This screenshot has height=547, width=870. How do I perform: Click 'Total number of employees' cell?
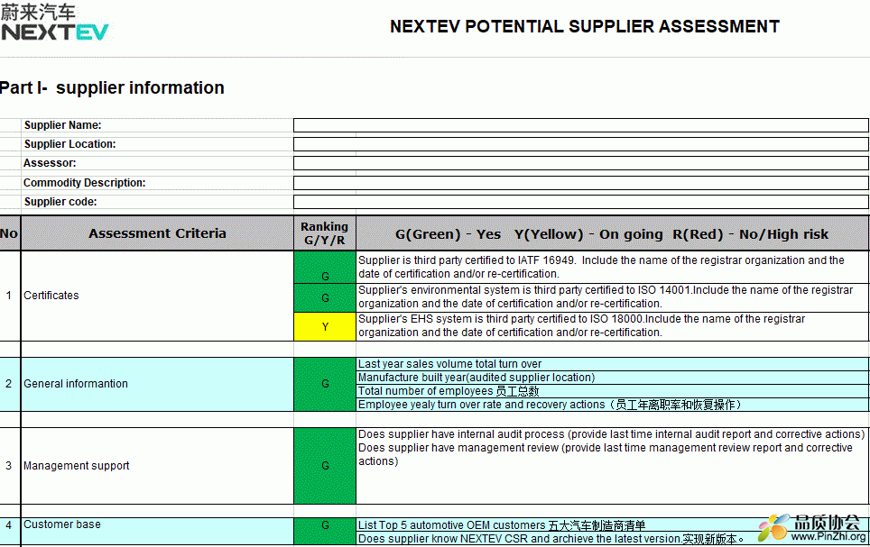click(613, 391)
